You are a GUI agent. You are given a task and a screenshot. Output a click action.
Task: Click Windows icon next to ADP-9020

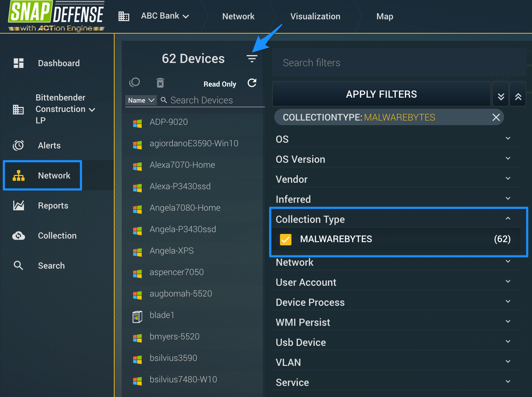click(137, 123)
